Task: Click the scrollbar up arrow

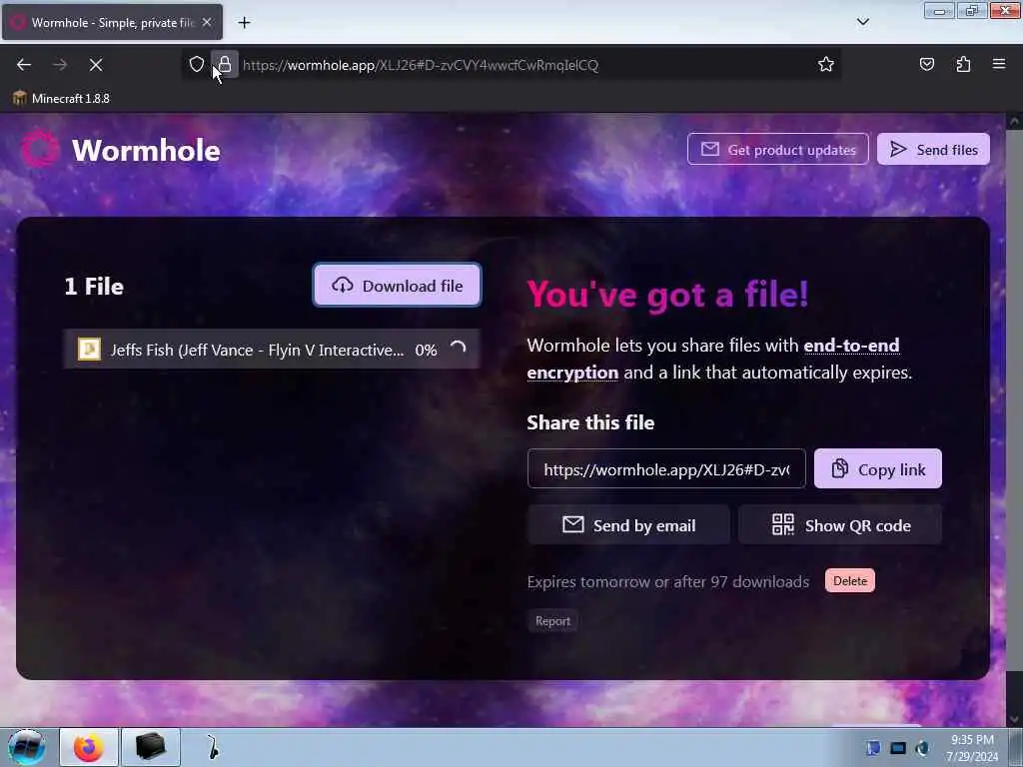Action: 1013,121
